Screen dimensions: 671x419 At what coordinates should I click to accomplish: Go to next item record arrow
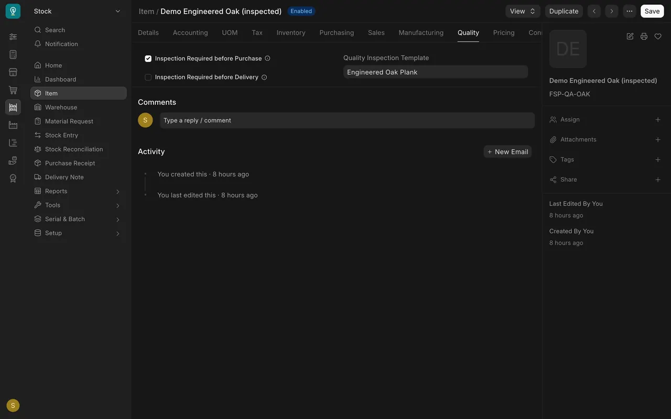(x=611, y=11)
